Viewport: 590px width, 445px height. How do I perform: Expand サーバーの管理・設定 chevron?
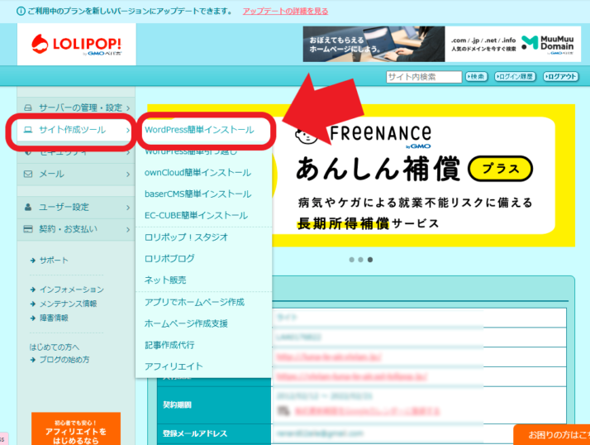128,108
